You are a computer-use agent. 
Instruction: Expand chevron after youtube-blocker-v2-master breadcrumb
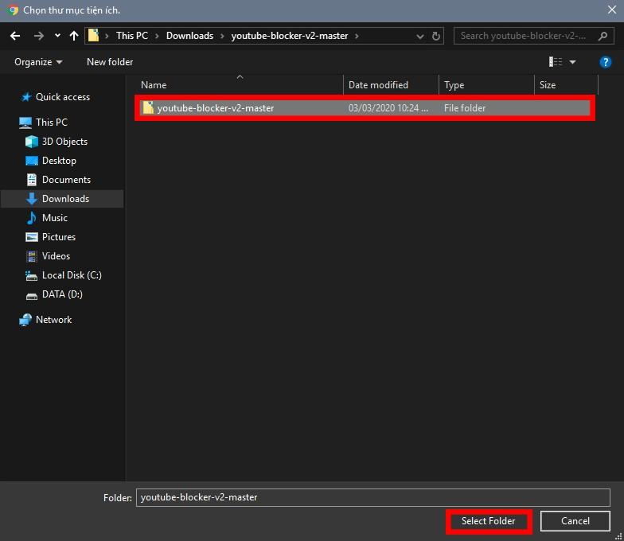357,36
